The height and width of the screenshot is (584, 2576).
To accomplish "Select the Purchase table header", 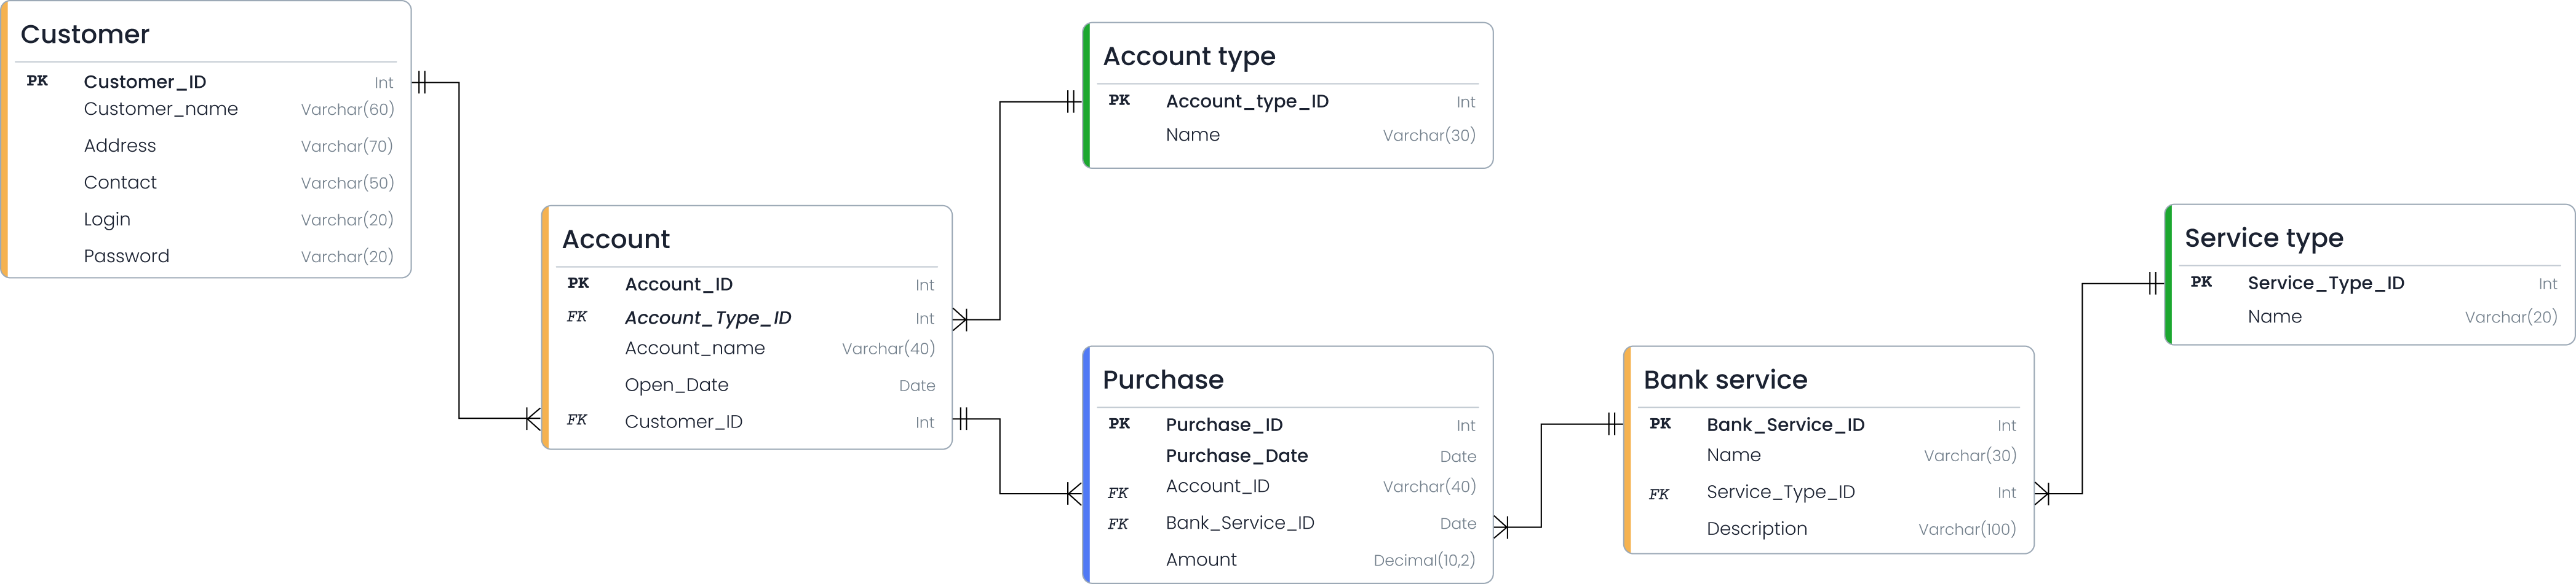I will pos(1163,380).
